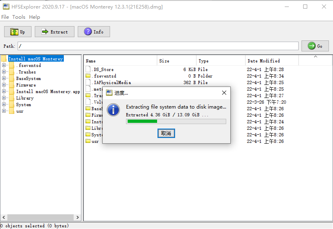333x229 pixels.
Task: Expand the .Trashes tree node
Action: click(x=4, y=72)
